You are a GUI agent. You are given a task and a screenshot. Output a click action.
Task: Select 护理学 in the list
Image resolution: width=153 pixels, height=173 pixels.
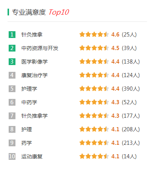pyautogui.click(x=29, y=89)
